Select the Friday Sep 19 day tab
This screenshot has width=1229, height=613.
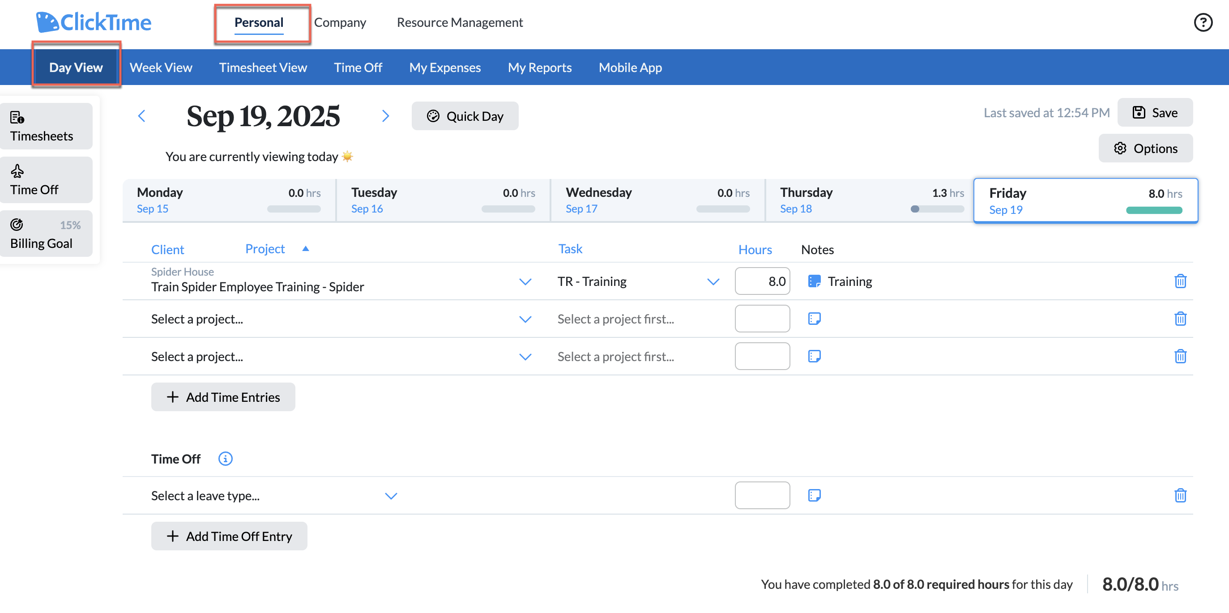coord(1085,200)
